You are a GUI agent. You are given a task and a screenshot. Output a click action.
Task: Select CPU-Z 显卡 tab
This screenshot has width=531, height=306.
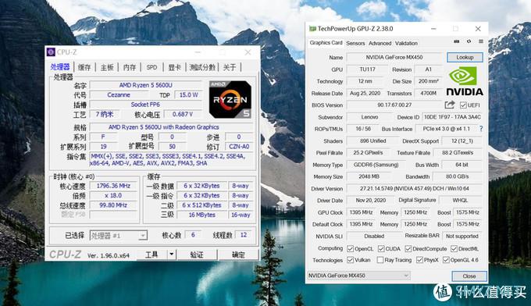[x=175, y=67]
